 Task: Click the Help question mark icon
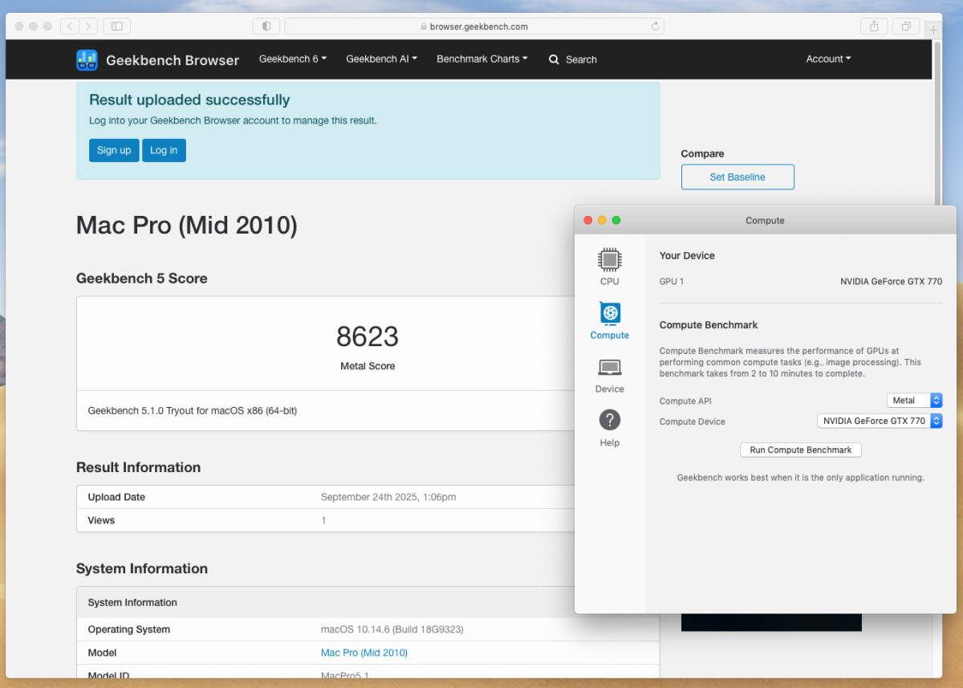click(x=609, y=420)
